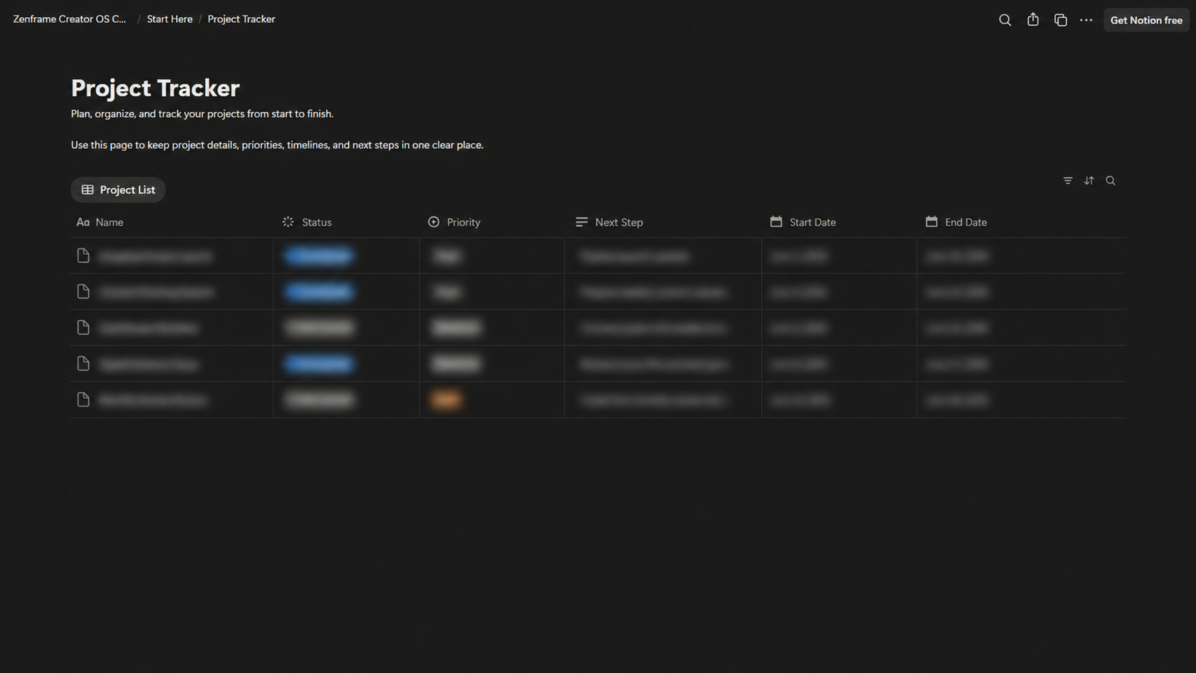Click the blue status tag in first row

[x=319, y=256]
